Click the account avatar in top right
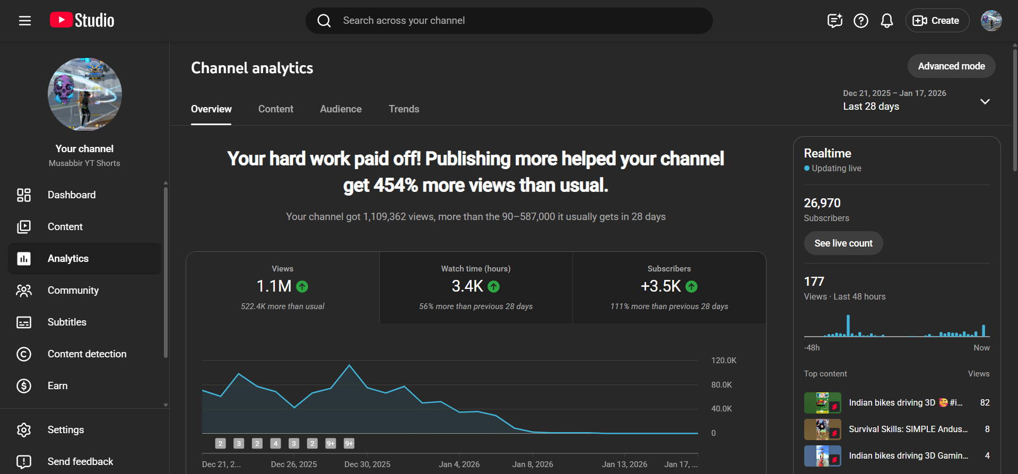The image size is (1018, 474). (990, 21)
